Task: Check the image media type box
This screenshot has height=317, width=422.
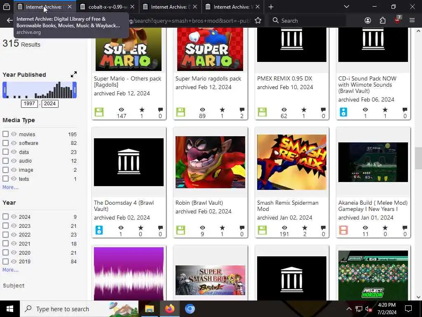Action: click(x=5, y=170)
